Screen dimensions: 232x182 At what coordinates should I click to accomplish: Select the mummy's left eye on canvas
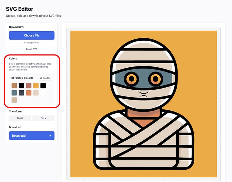click(x=131, y=78)
